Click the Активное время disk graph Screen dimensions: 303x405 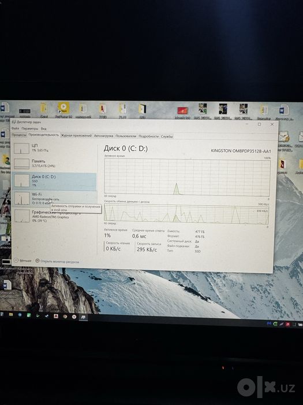pyautogui.click(x=188, y=177)
